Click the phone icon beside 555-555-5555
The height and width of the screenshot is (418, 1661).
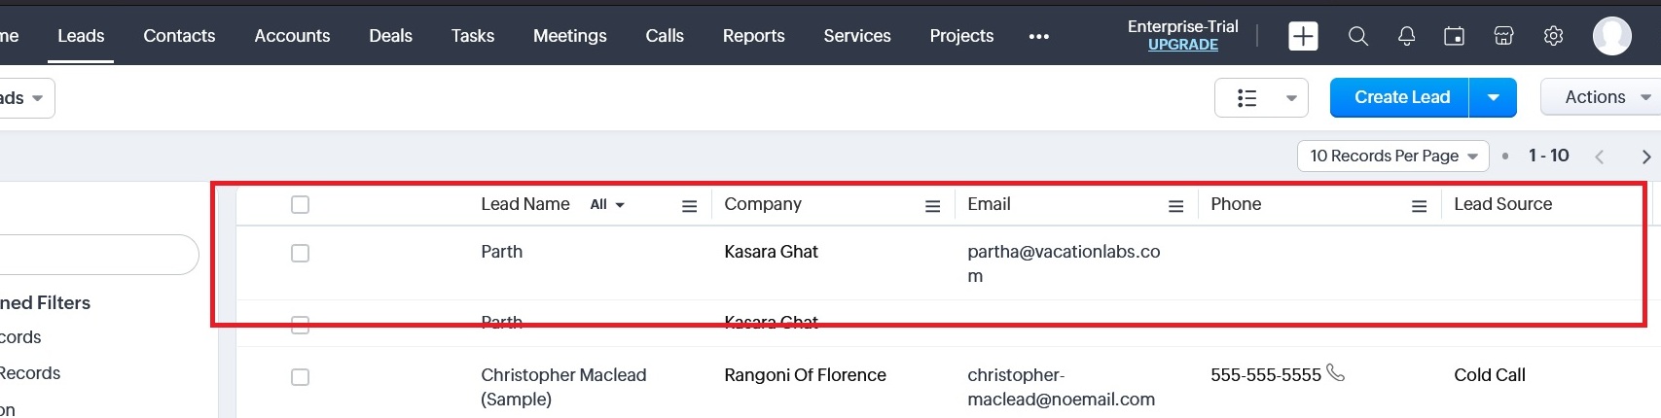tap(1336, 373)
